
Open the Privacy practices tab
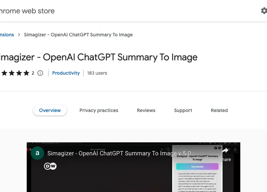pyautogui.click(x=99, y=110)
